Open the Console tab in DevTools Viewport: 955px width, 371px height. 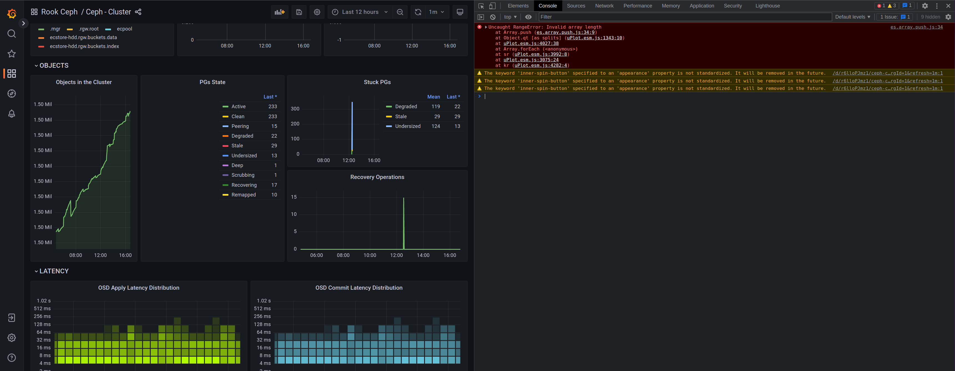[548, 6]
